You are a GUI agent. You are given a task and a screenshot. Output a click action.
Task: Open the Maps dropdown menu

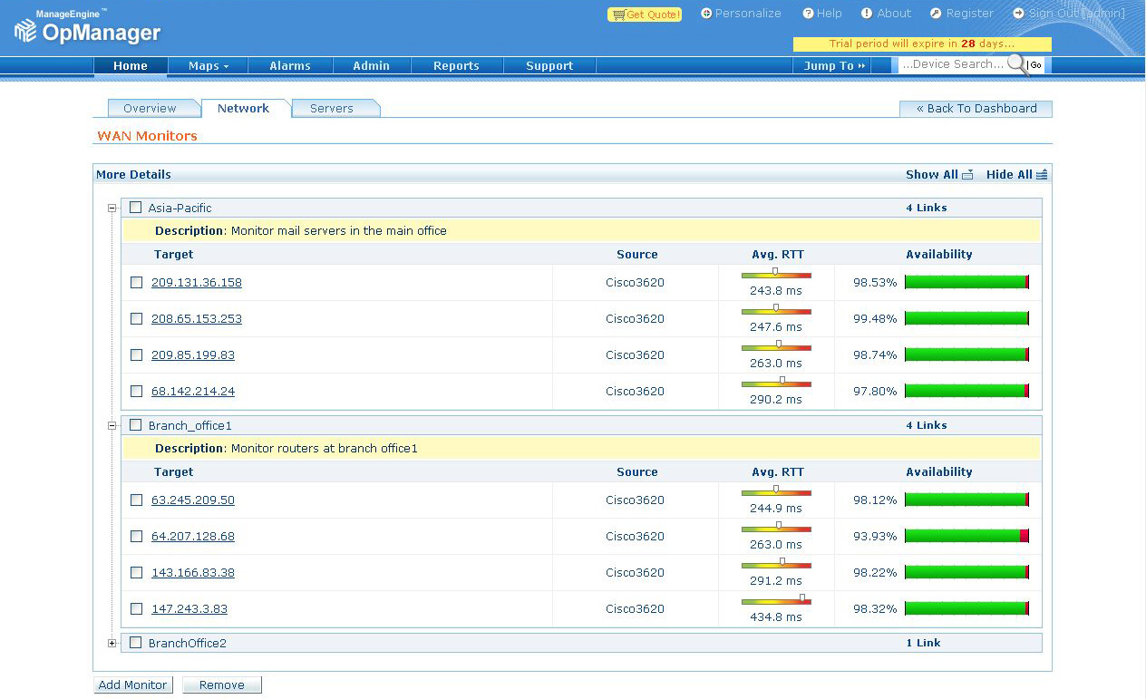click(209, 66)
